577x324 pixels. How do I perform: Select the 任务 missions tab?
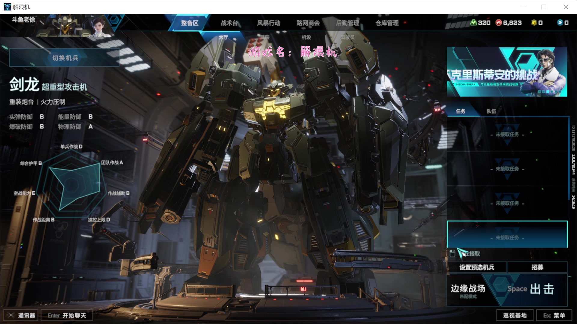tap(460, 111)
